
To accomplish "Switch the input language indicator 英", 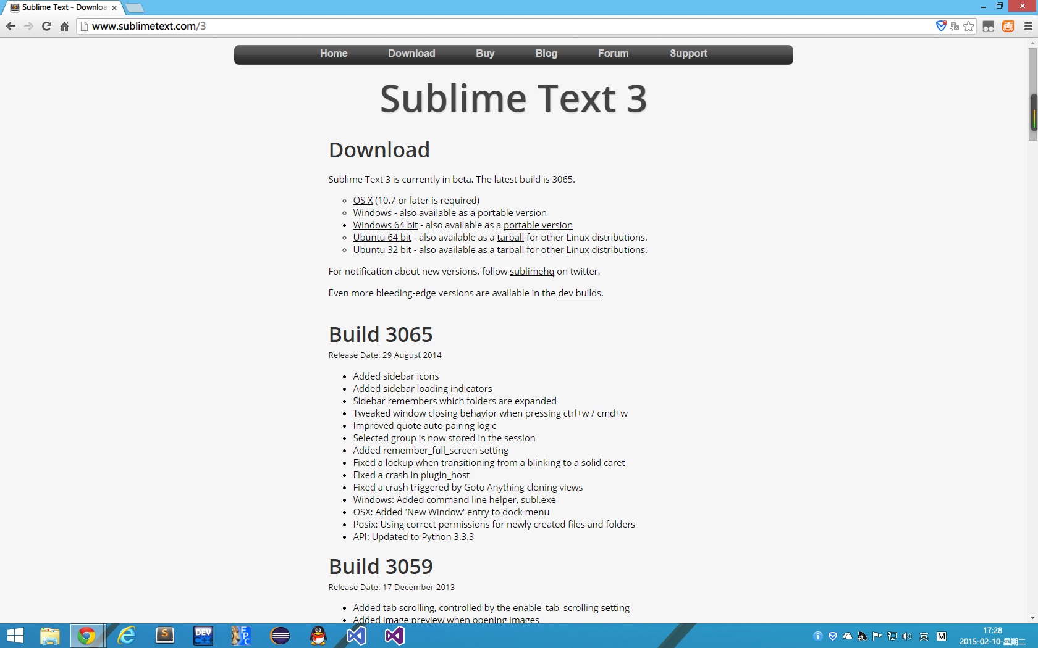I will pyautogui.click(x=924, y=636).
